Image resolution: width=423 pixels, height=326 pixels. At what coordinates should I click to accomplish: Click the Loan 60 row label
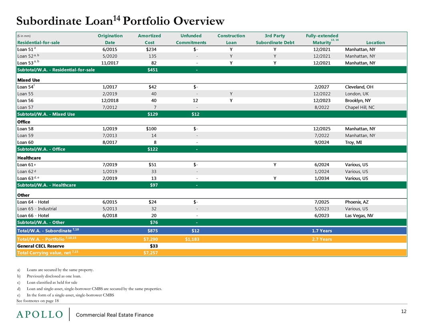[25, 142]
